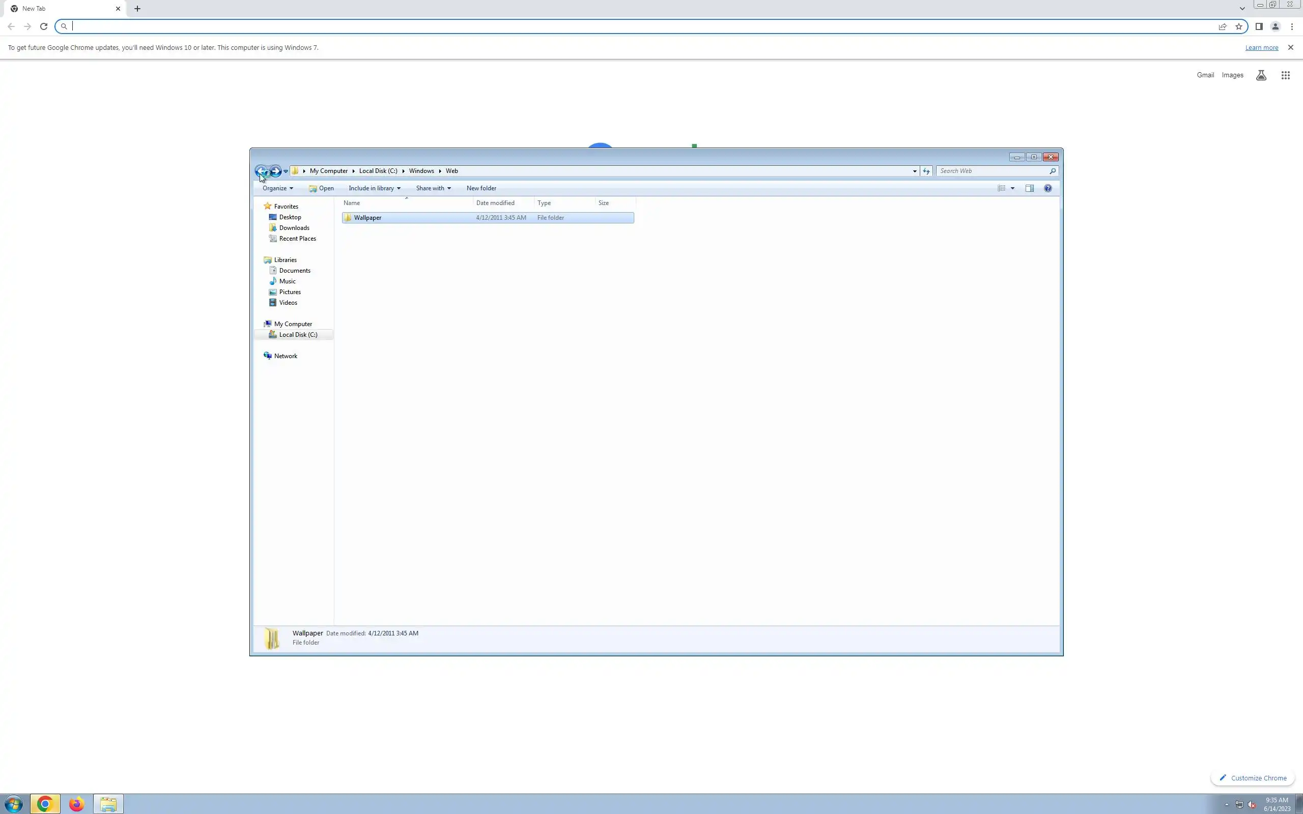Click the New folder button
1303x814 pixels.
point(481,188)
